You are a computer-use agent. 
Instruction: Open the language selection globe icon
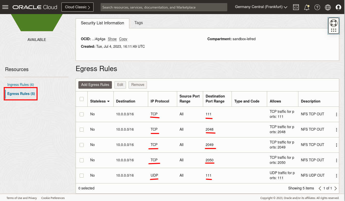tap(328, 7)
